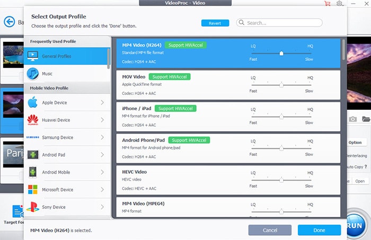This screenshot has height=240, width=371.
Task: Open Apple Device profiles
Action: point(67,102)
